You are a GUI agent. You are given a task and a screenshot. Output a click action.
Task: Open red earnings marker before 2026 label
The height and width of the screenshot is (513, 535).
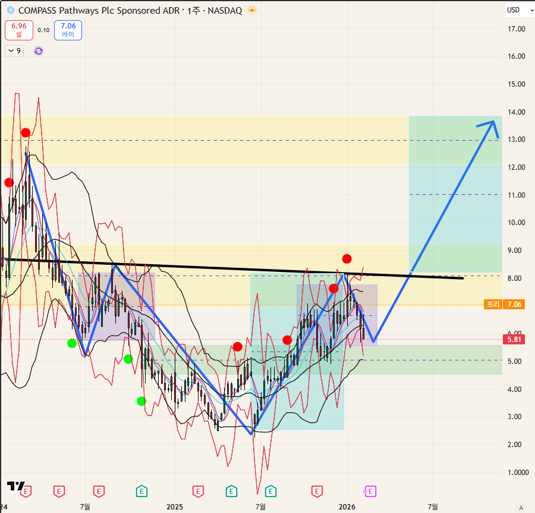pos(317,492)
